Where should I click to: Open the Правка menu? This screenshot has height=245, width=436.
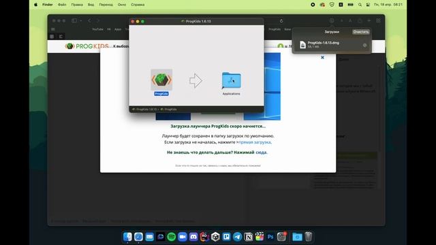pos(77,5)
